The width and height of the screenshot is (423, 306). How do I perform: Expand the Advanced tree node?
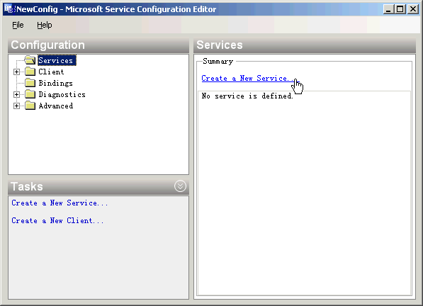(x=16, y=106)
